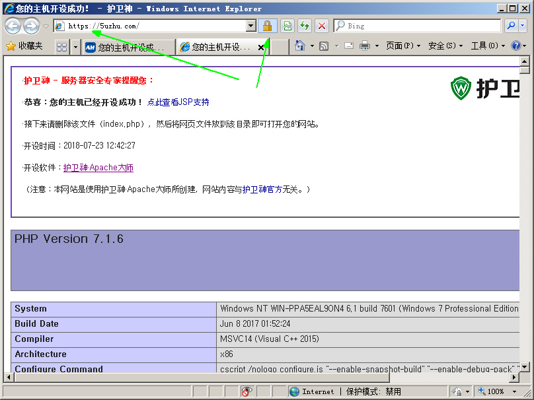
Task: Click the padlock security status icon
Action: (266, 26)
